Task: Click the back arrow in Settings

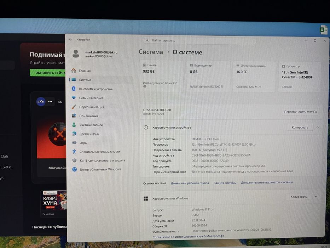Action: (x=70, y=39)
